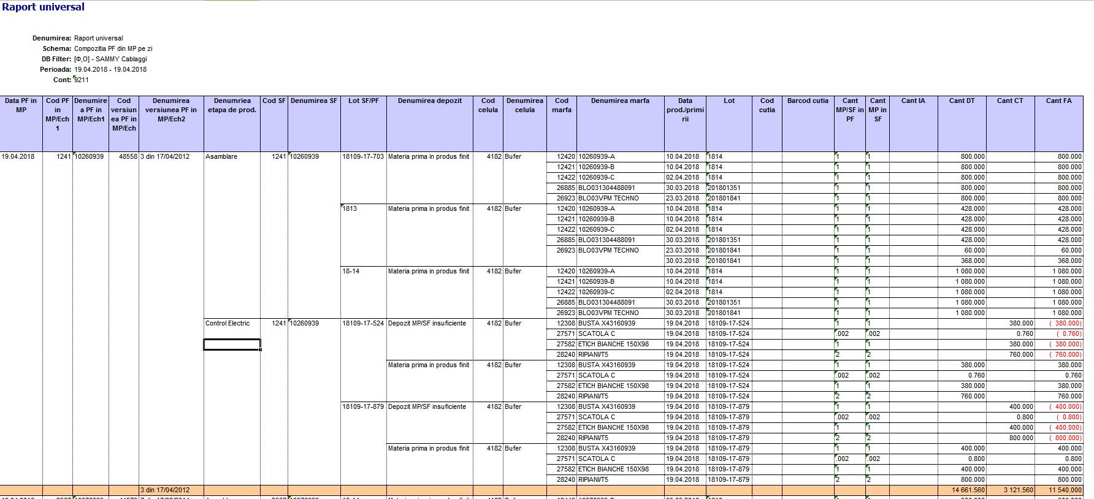Click the Cont value '9211'

tap(82, 80)
